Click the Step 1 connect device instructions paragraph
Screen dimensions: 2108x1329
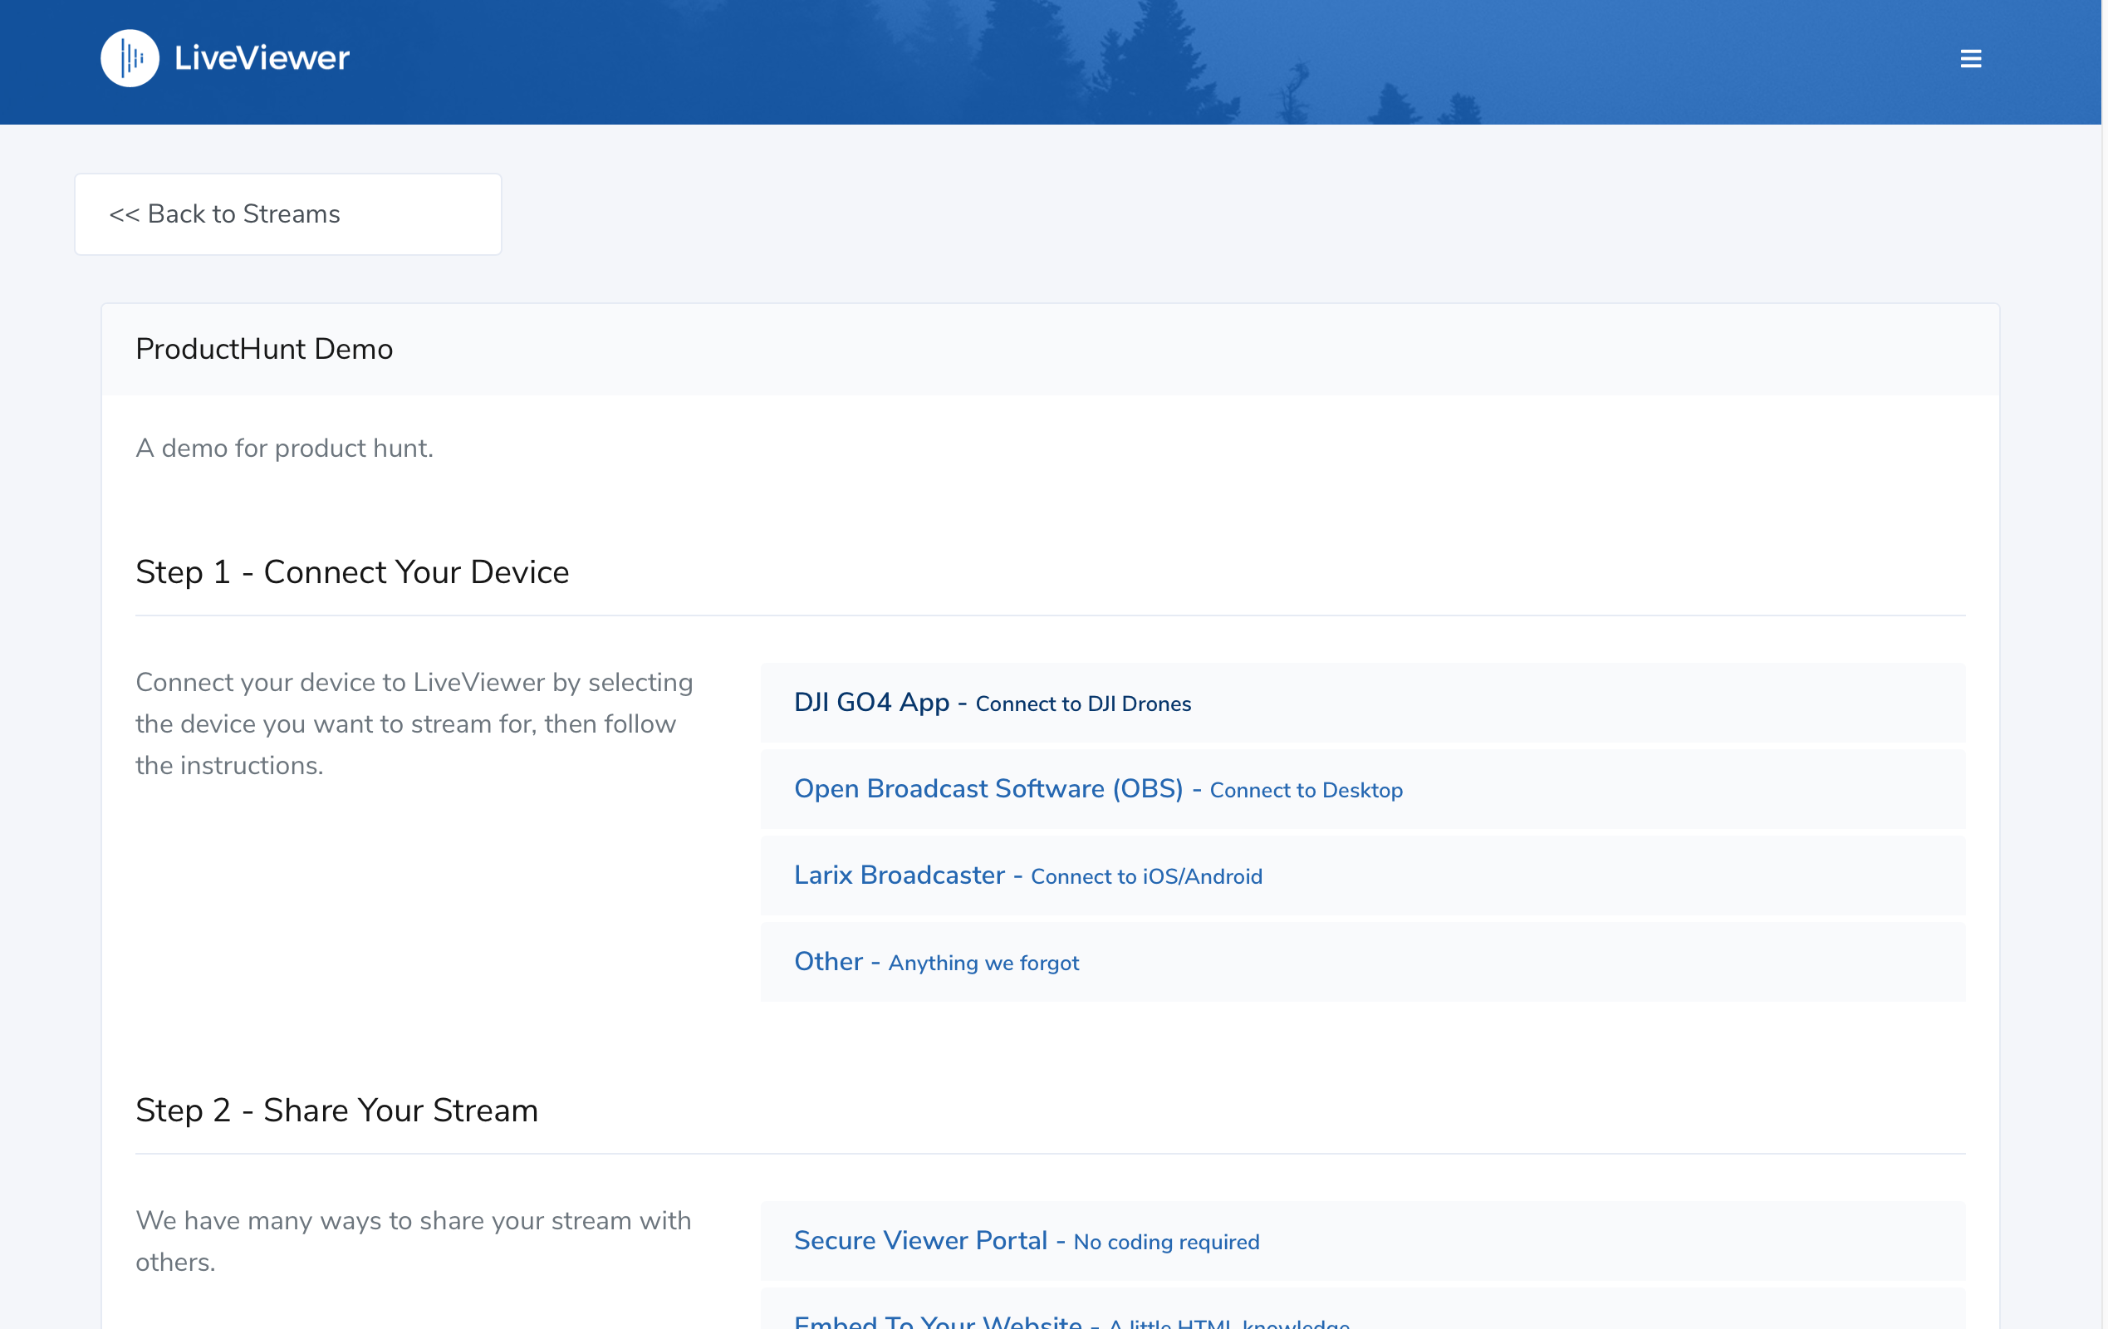(x=414, y=724)
